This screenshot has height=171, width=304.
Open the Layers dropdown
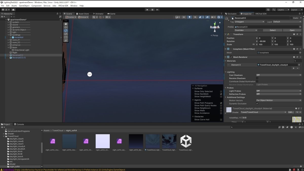(283, 10)
